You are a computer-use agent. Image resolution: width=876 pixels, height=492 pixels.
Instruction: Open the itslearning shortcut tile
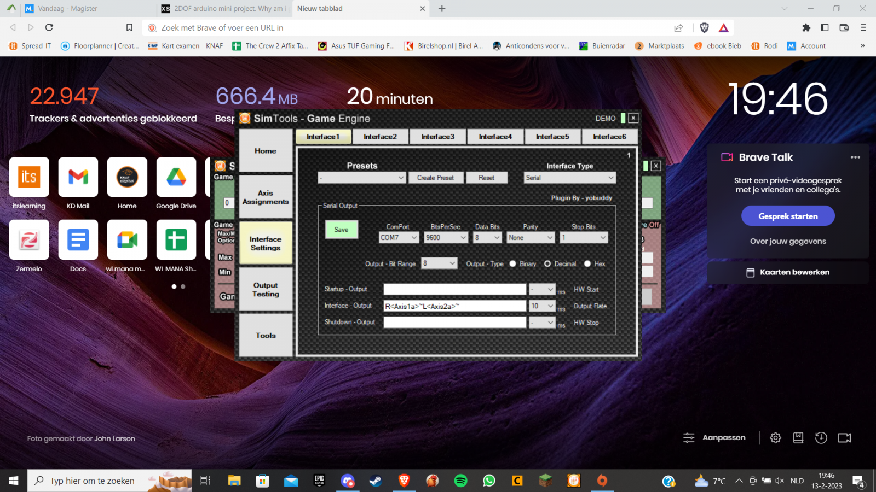coord(29,177)
